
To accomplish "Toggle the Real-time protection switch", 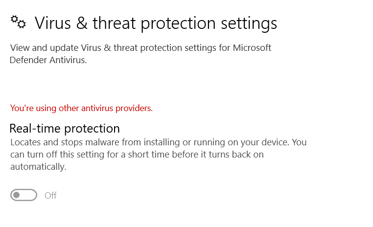I will (23, 195).
